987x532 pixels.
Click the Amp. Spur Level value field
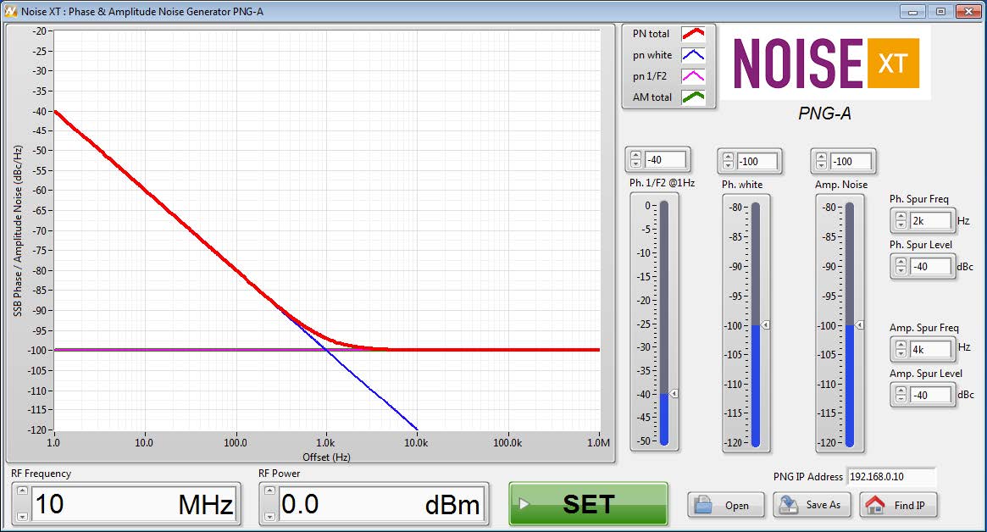point(930,395)
